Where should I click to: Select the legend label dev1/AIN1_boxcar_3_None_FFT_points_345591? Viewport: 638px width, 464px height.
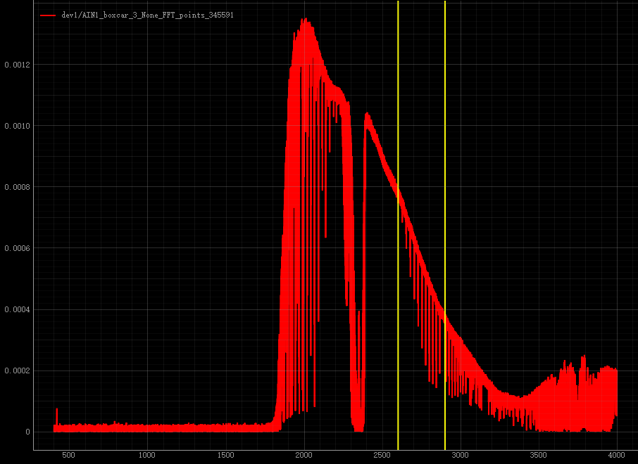[148, 15]
